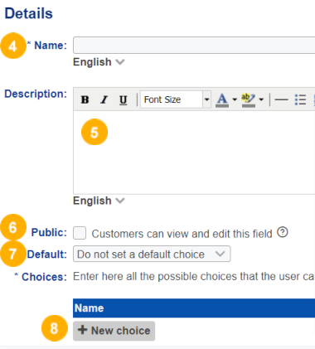Apply the font color A icon
315x349 pixels.
(x=222, y=99)
